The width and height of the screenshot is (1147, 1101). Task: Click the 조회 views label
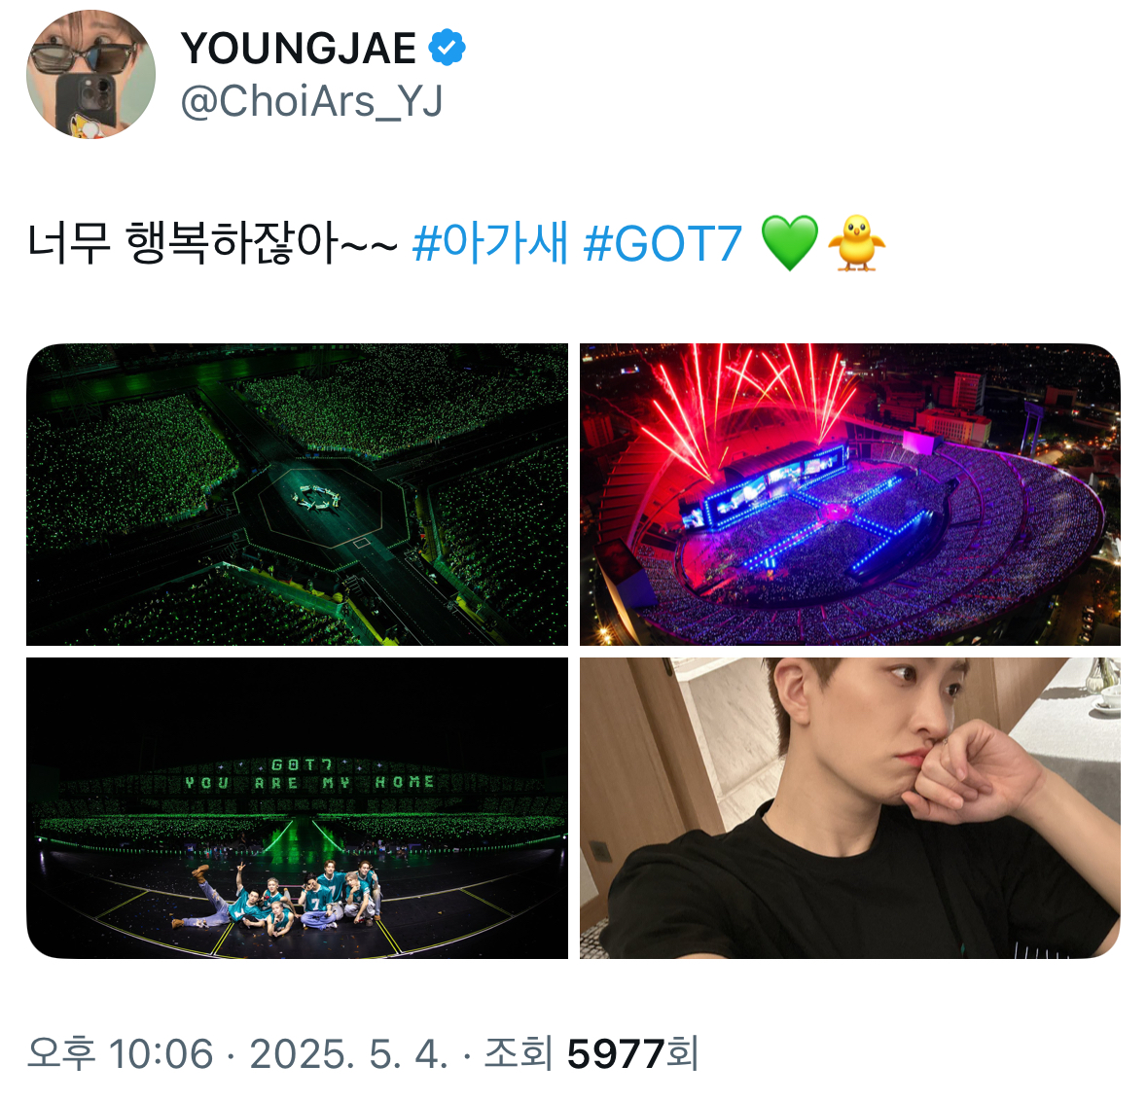[x=518, y=1053]
